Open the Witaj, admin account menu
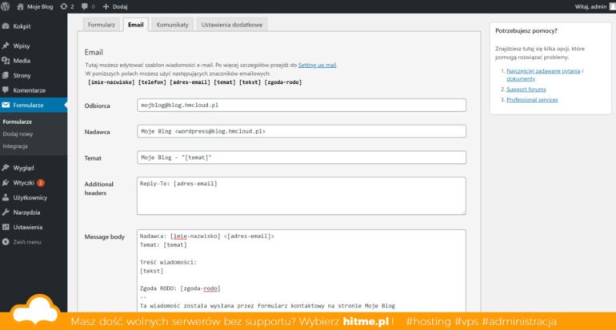616x330 pixels. tap(590, 6)
